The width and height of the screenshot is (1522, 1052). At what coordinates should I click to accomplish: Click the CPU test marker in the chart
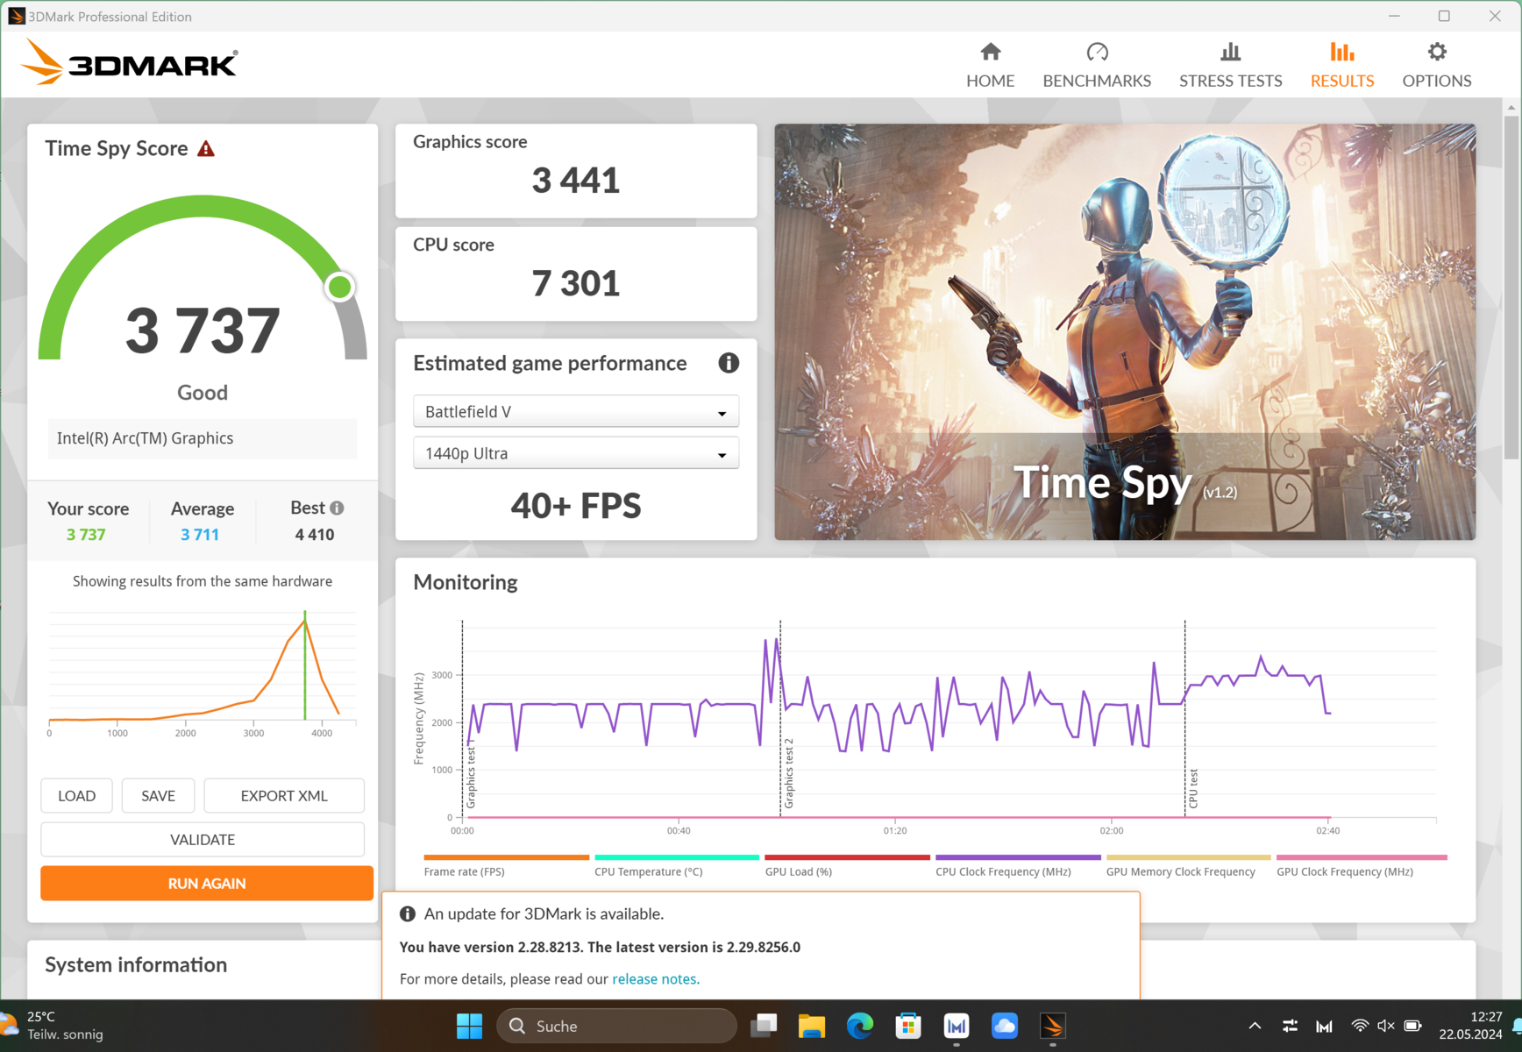(1193, 789)
